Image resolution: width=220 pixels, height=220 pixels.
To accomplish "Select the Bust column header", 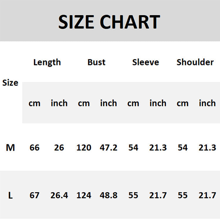I will tap(96, 62).
